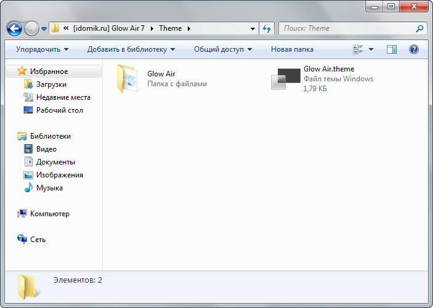Screen dimensions: 433x308
Task: Open the Общий доступ menu
Action: click(x=223, y=49)
